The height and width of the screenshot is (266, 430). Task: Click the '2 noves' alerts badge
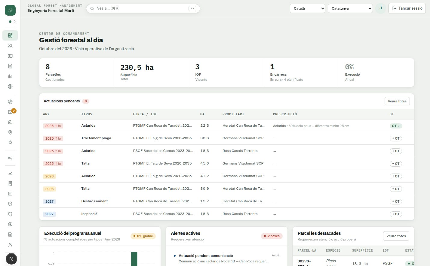pyautogui.click(x=272, y=236)
